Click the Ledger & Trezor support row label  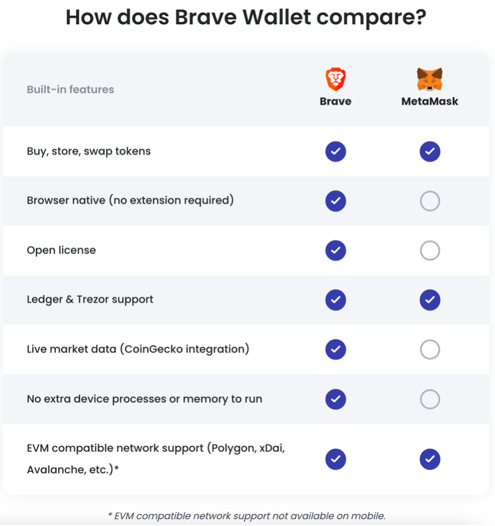click(90, 300)
